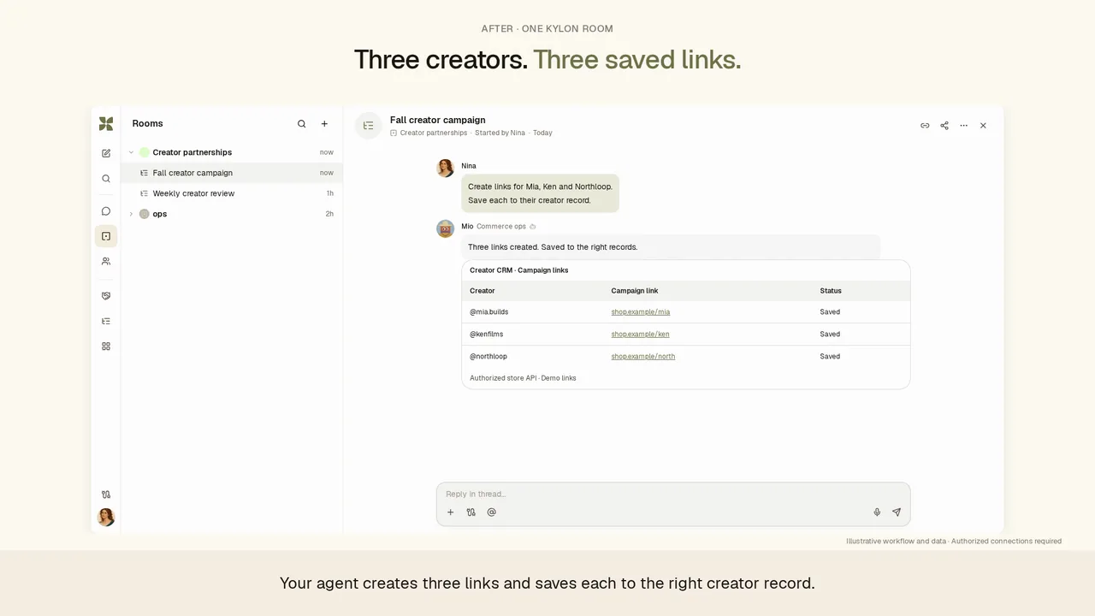Screen dimensions: 1095x616
Task: Click the Reply in thread input field
Action: 673,494
